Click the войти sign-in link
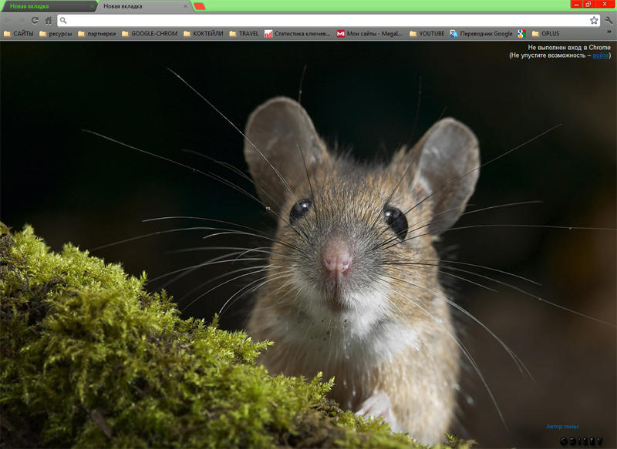Viewport: 617px width, 449px height. (601, 55)
